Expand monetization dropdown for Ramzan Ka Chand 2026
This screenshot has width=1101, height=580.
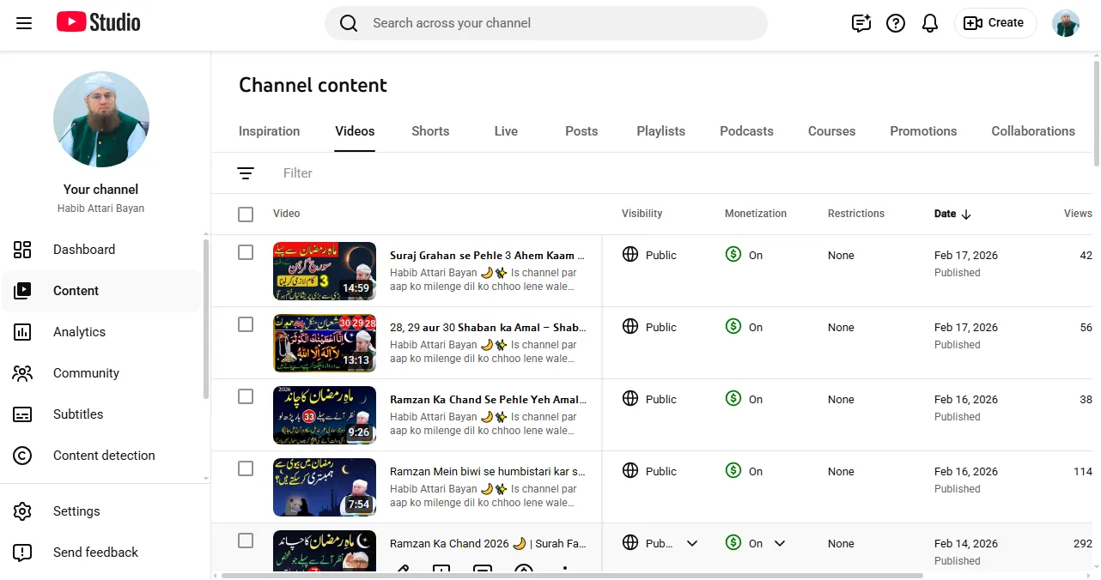click(x=780, y=543)
